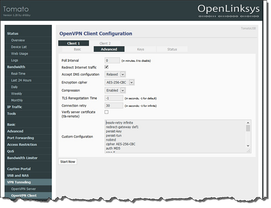This screenshot has height=208, width=271.
Task: Click the Custom Configuration scrollbar thumb
Action: pos(248,128)
